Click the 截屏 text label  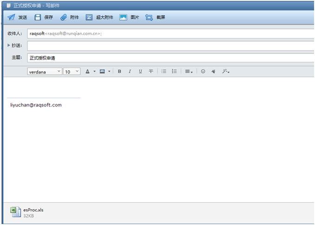(161, 17)
